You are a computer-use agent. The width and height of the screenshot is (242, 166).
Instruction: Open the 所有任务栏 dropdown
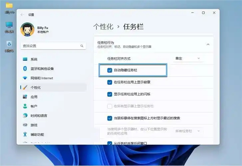(188, 131)
